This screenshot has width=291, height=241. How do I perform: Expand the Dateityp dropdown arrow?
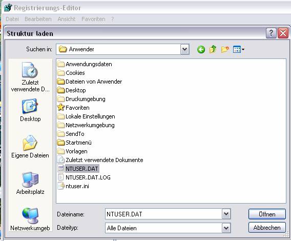(226, 228)
